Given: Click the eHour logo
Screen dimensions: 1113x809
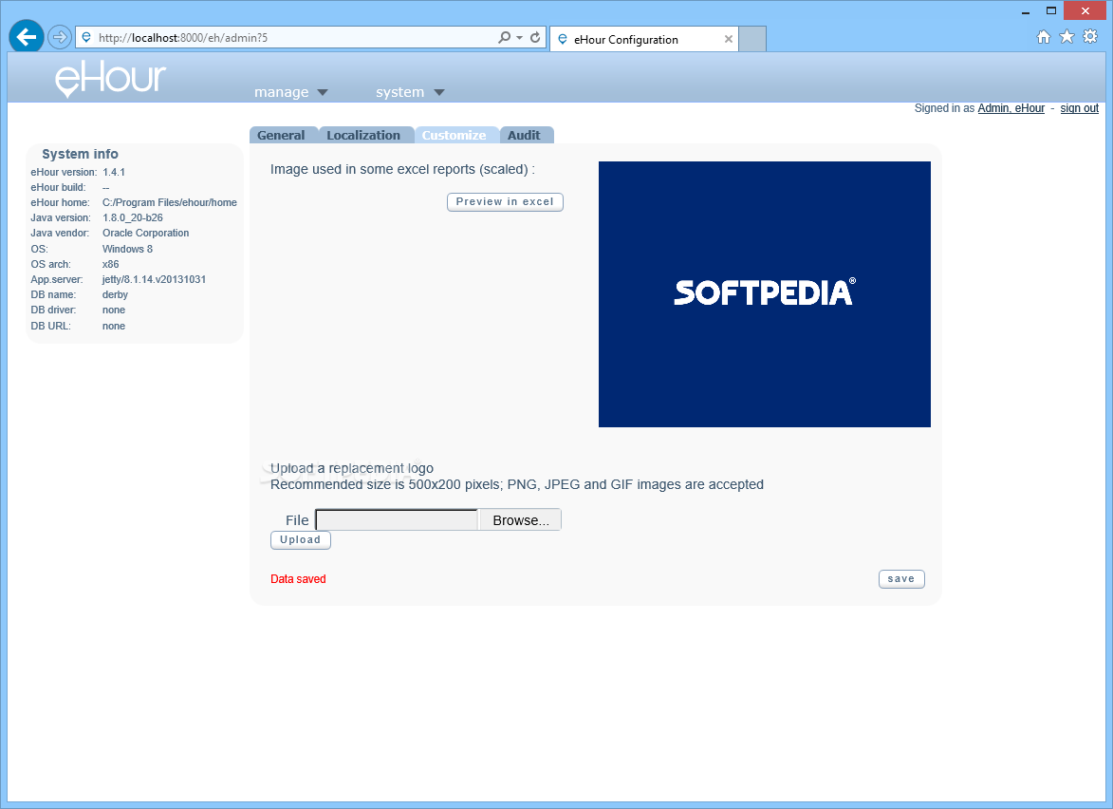Looking at the screenshot, I should click(111, 79).
